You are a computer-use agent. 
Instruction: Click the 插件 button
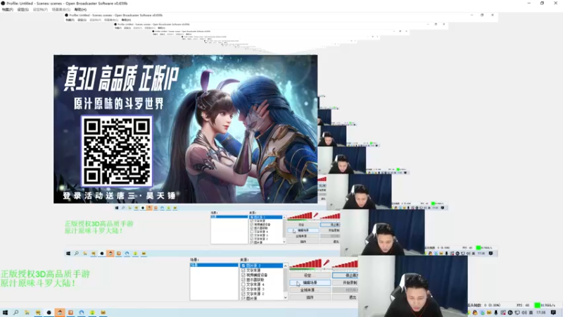pyautogui.click(x=310, y=297)
